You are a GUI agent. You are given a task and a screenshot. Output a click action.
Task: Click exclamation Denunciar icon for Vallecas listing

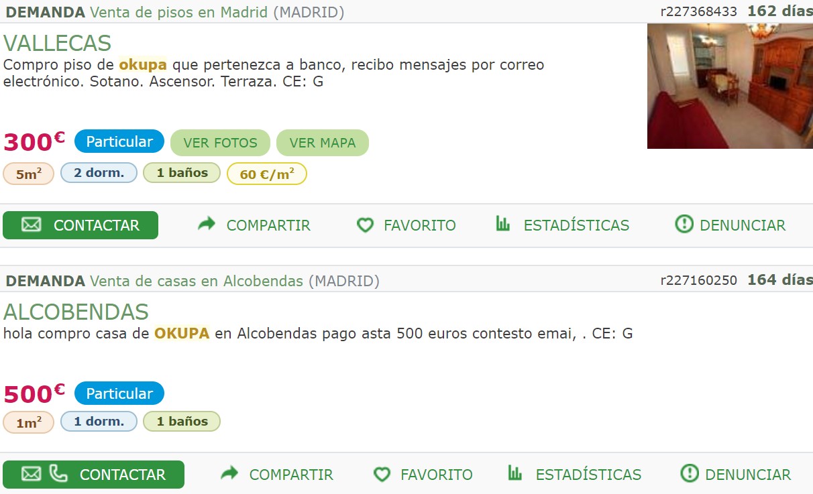click(684, 225)
